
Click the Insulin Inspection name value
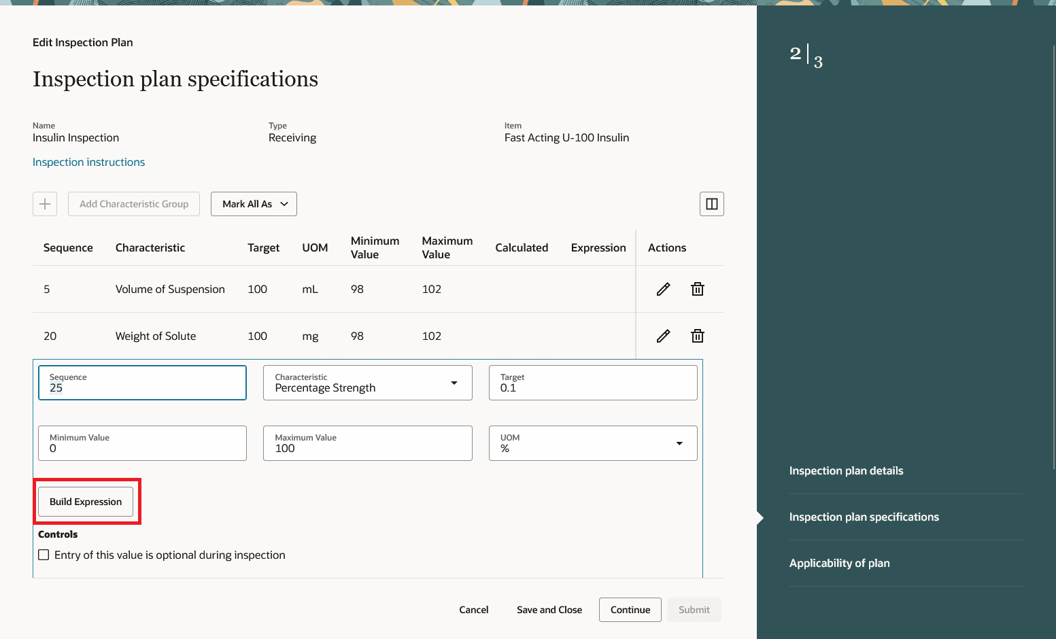click(75, 137)
